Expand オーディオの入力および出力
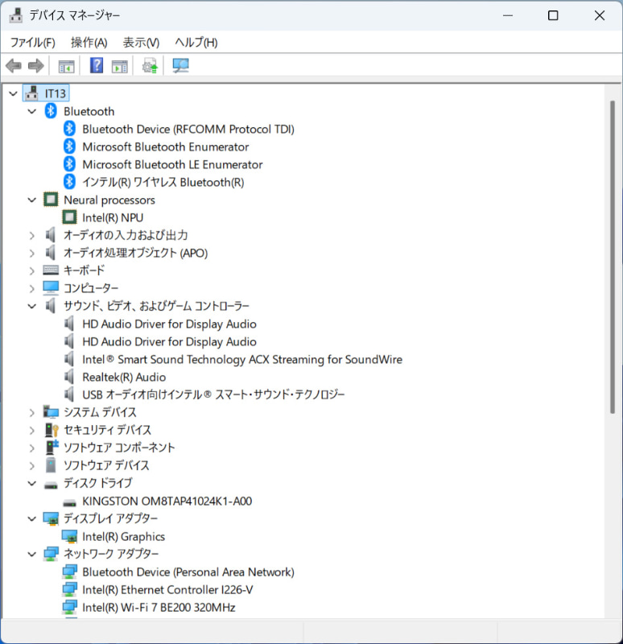The width and height of the screenshot is (623, 644). tap(32, 235)
